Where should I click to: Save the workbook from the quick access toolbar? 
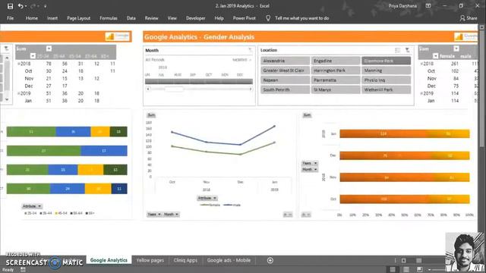(x=10, y=6)
